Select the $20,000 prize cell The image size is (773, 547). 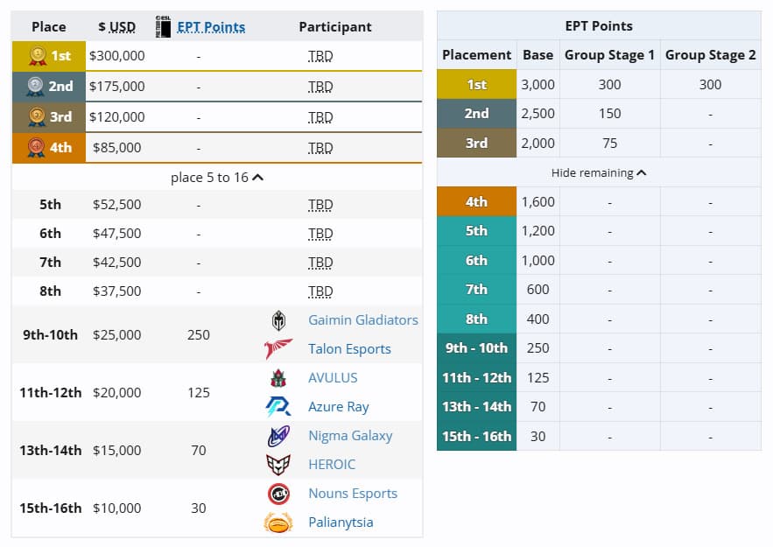coord(116,392)
